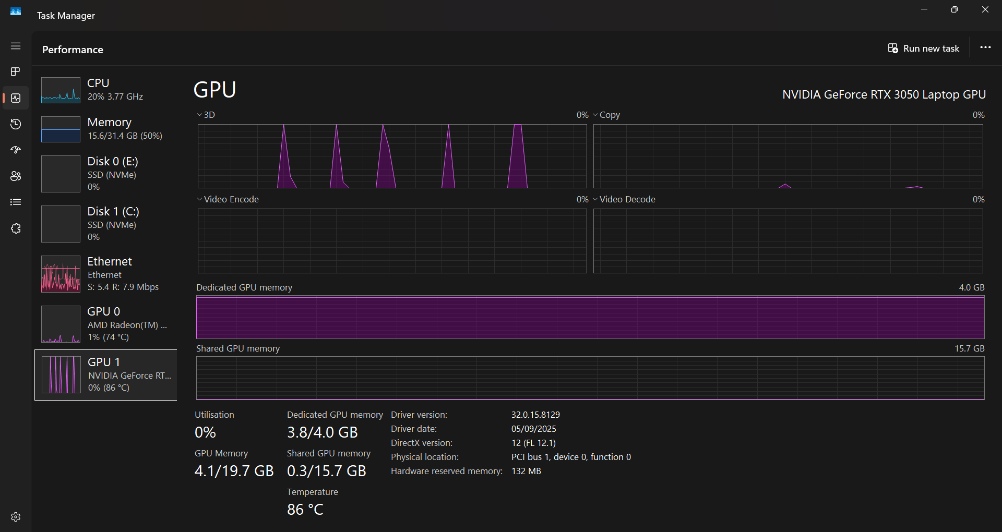Click Run new task
This screenshot has height=532, width=1002.
(x=923, y=49)
